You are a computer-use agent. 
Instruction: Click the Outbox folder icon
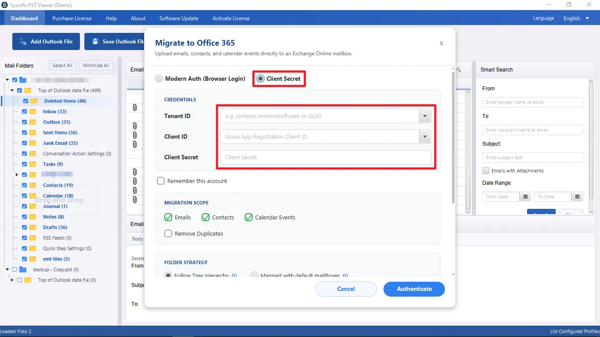33,122
